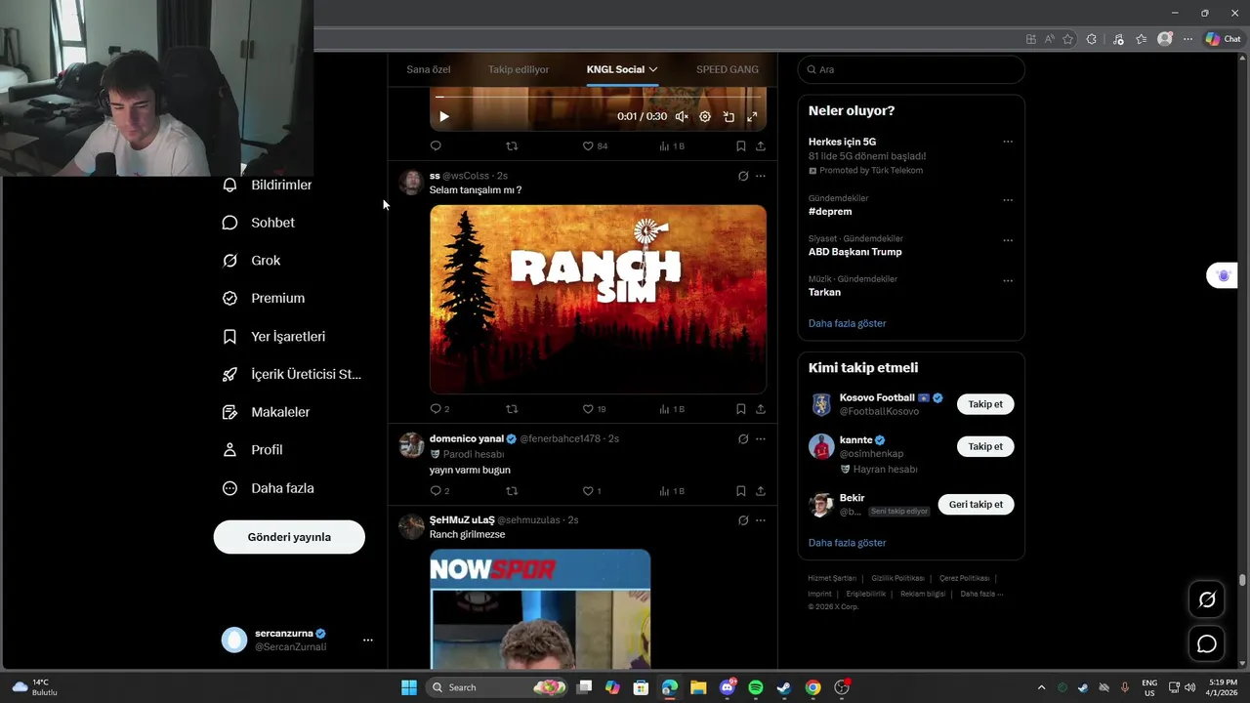The width and height of the screenshot is (1250, 703).
Task: Open options for ABD Başkanı Trump trend
Action: pyautogui.click(x=1008, y=240)
